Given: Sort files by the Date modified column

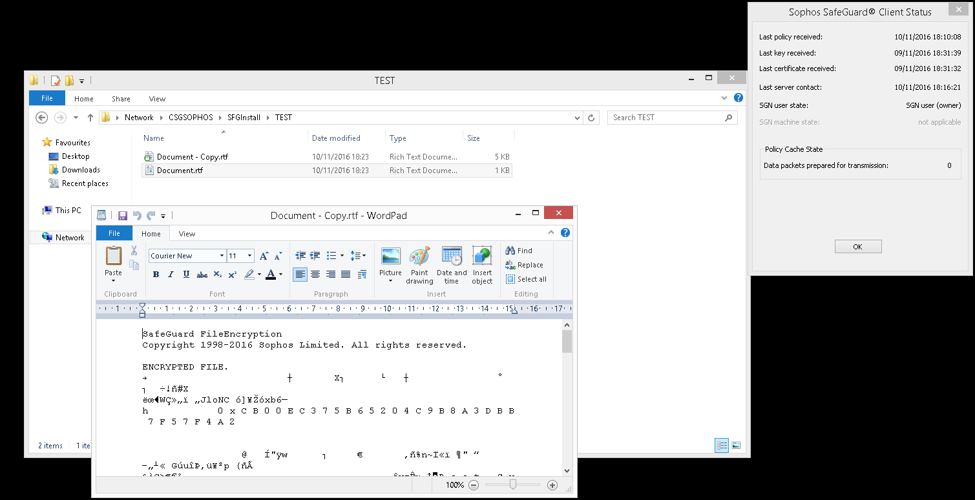Looking at the screenshot, I should tap(336, 138).
